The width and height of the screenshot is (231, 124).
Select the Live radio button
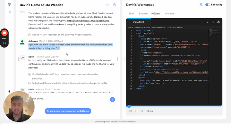(x=147, y=111)
